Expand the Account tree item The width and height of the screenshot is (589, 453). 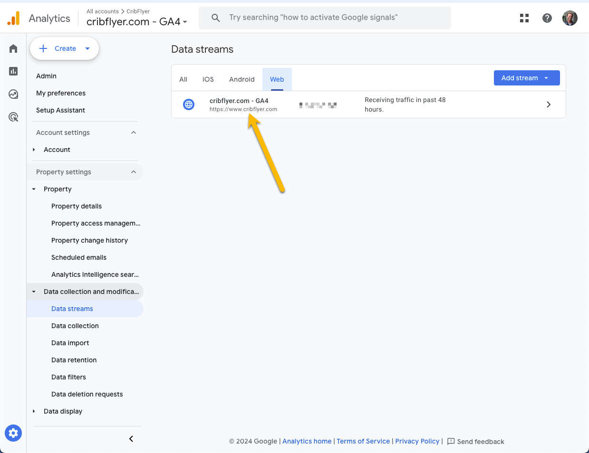[x=34, y=150]
